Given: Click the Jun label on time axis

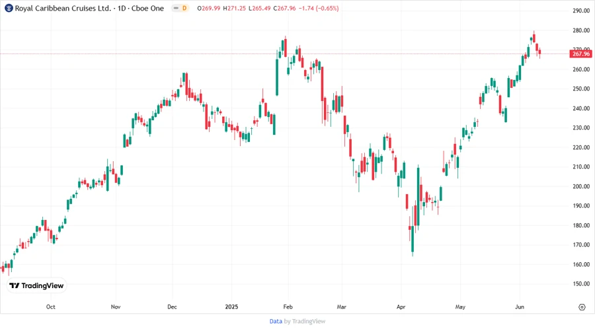Looking at the screenshot, I should (x=520, y=307).
